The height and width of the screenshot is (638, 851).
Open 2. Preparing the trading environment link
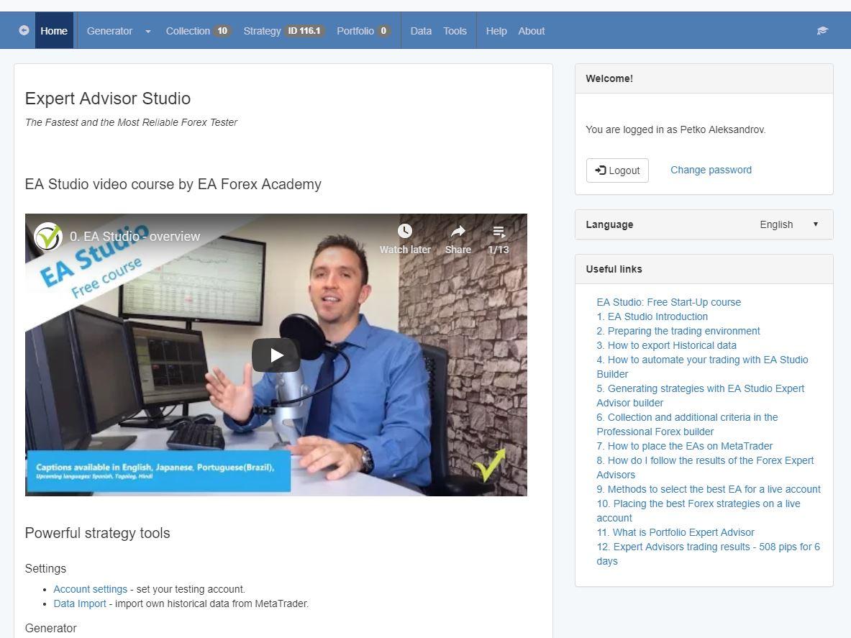pyautogui.click(x=678, y=331)
